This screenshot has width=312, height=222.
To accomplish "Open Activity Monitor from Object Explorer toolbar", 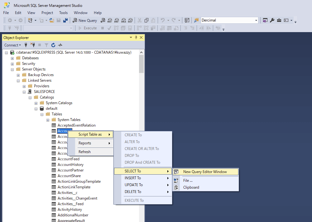I will 60,45.
